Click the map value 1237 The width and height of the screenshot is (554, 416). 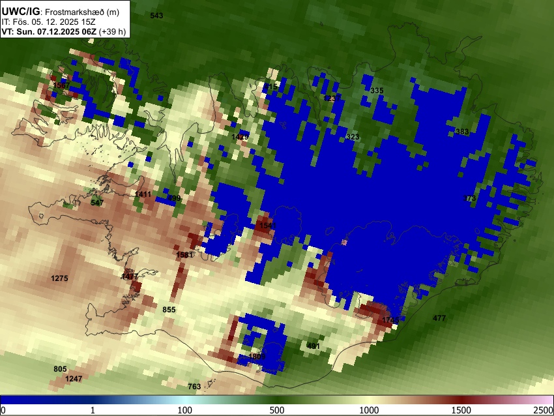coord(332,98)
